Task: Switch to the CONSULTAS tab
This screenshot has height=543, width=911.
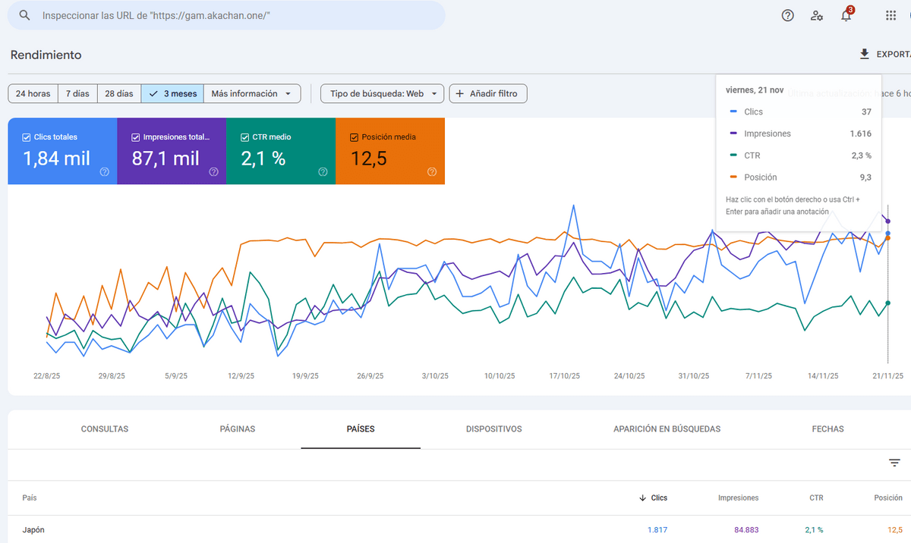Action: [105, 429]
